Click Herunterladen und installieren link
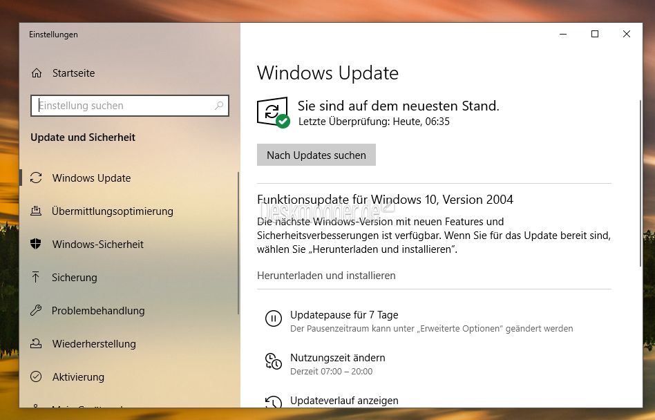655x420 pixels. click(326, 276)
